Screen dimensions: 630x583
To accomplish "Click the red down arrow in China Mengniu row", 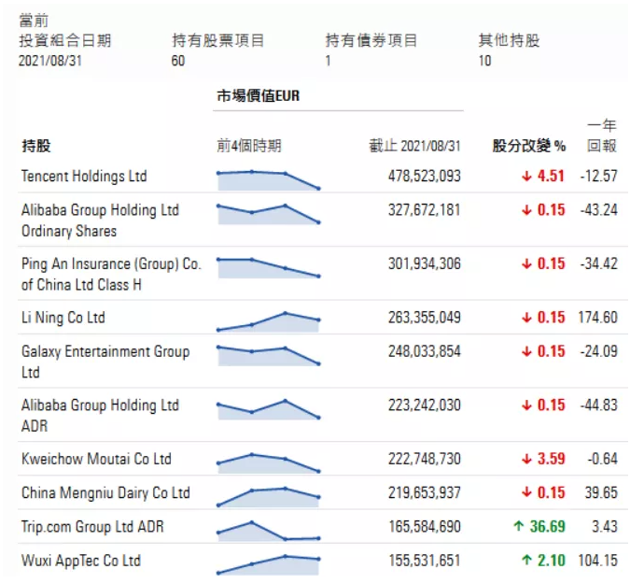I will click(x=526, y=493).
